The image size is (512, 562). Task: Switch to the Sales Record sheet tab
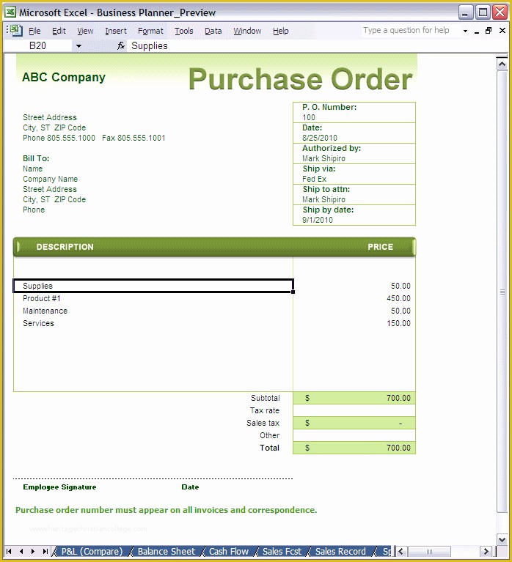click(340, 551)
